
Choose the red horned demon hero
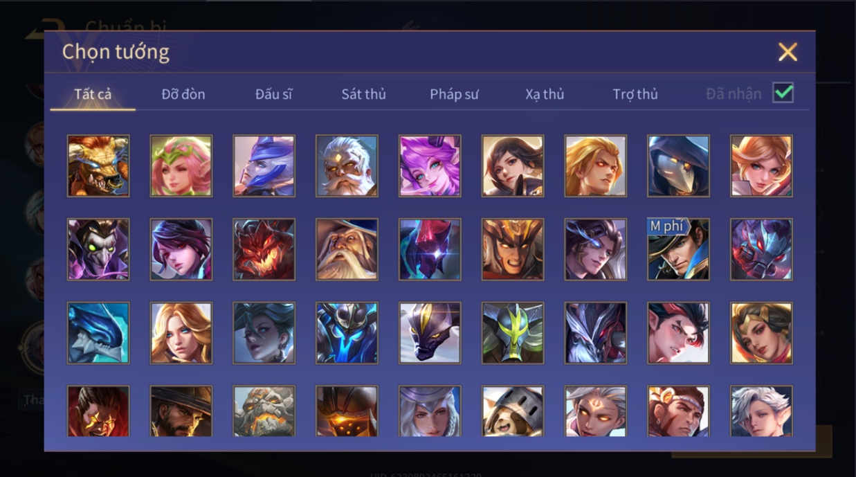point(264,250)
